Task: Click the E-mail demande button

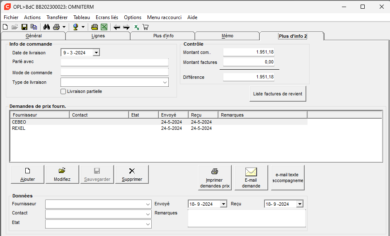Action: click(x=251, y=178)
